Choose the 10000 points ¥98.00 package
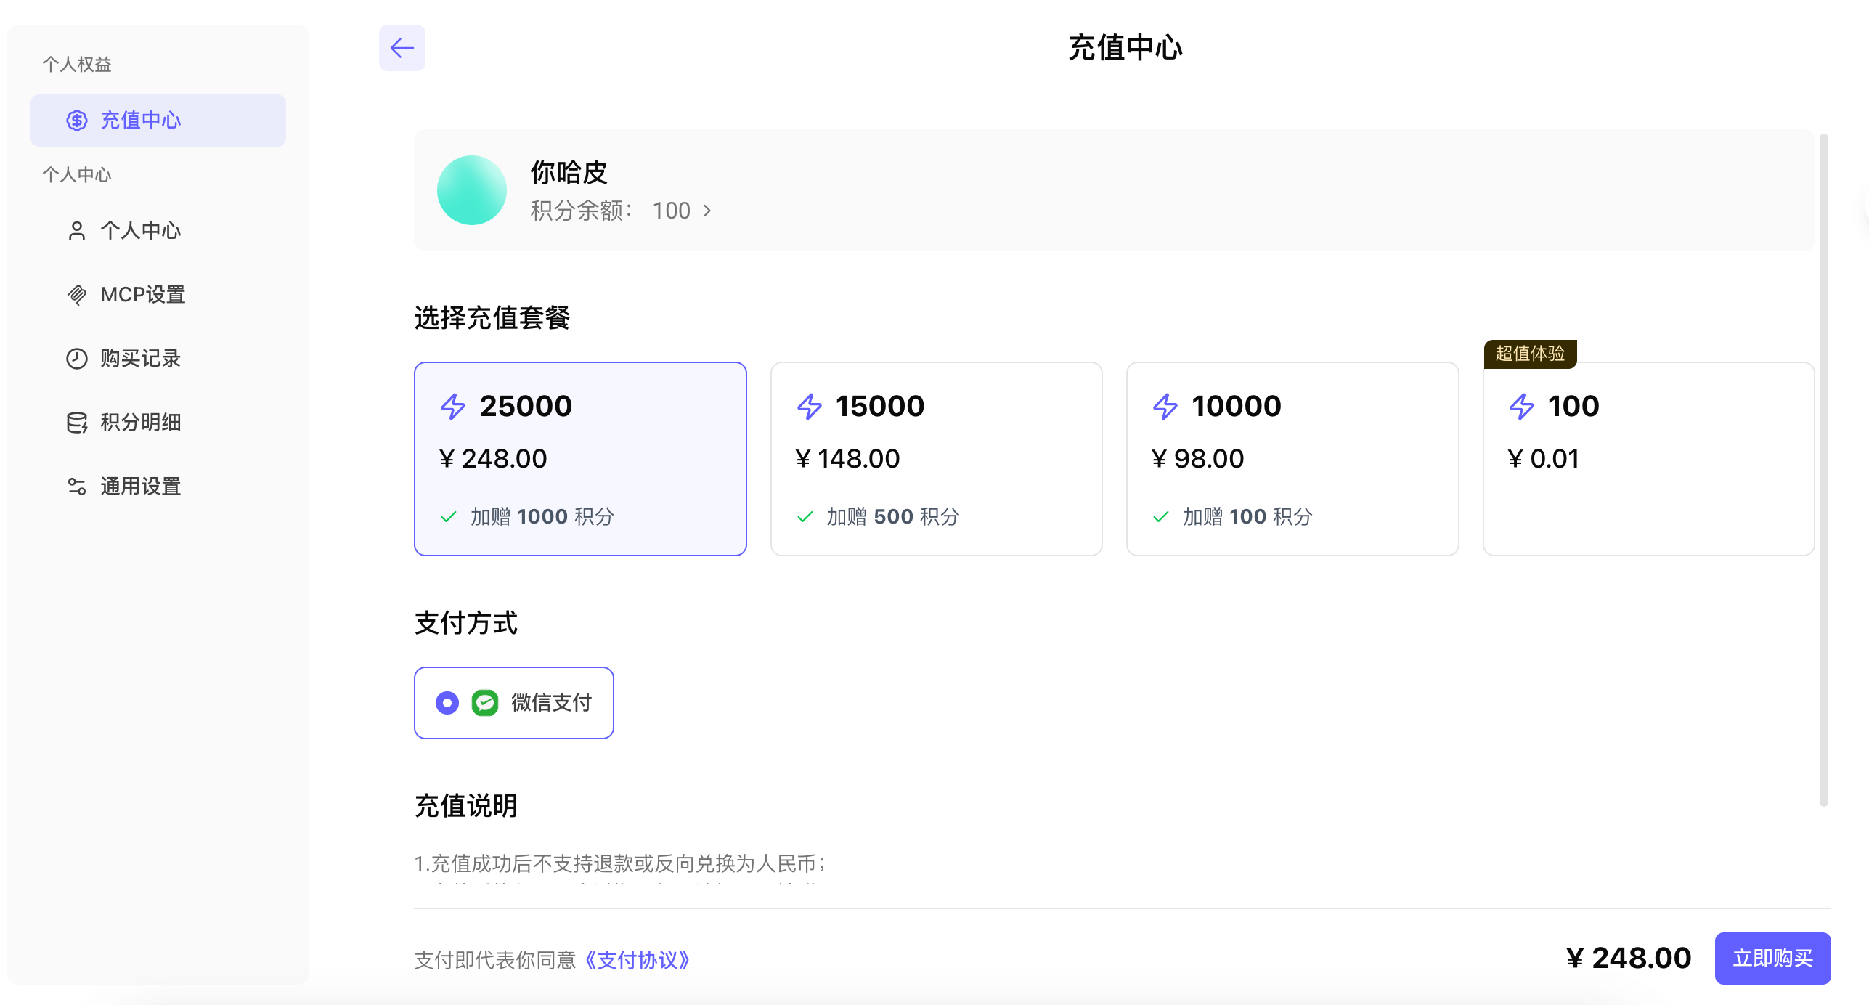This screenshot has height=1005, width=1869. tap(1292, 459)
